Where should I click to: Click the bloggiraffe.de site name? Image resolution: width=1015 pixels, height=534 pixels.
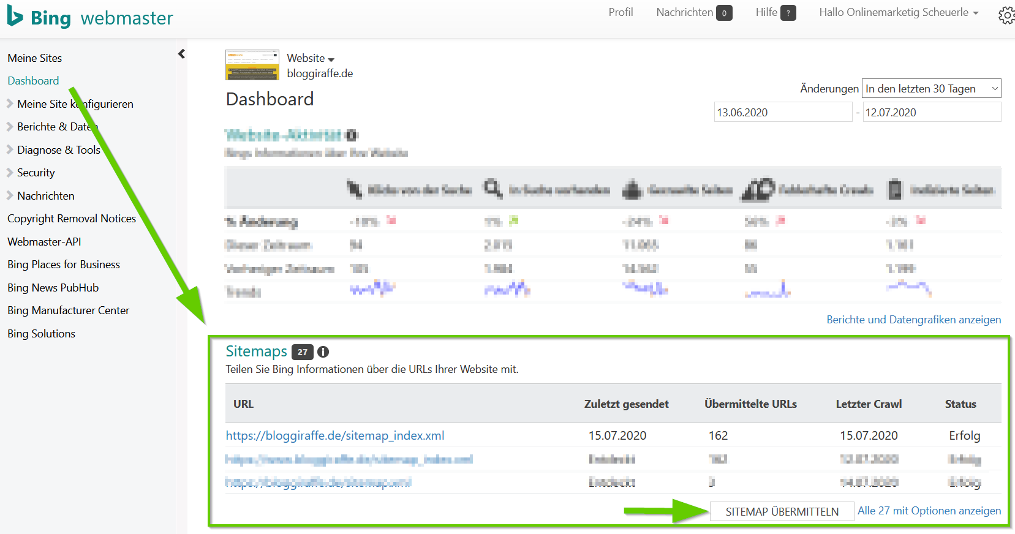320,73
